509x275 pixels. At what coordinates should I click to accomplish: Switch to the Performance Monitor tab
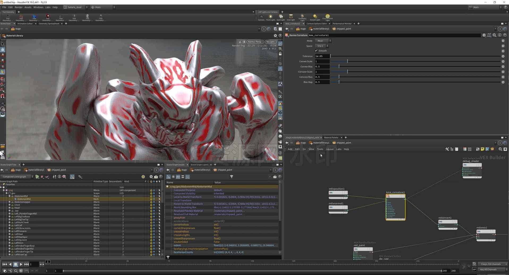pos(342,24)
